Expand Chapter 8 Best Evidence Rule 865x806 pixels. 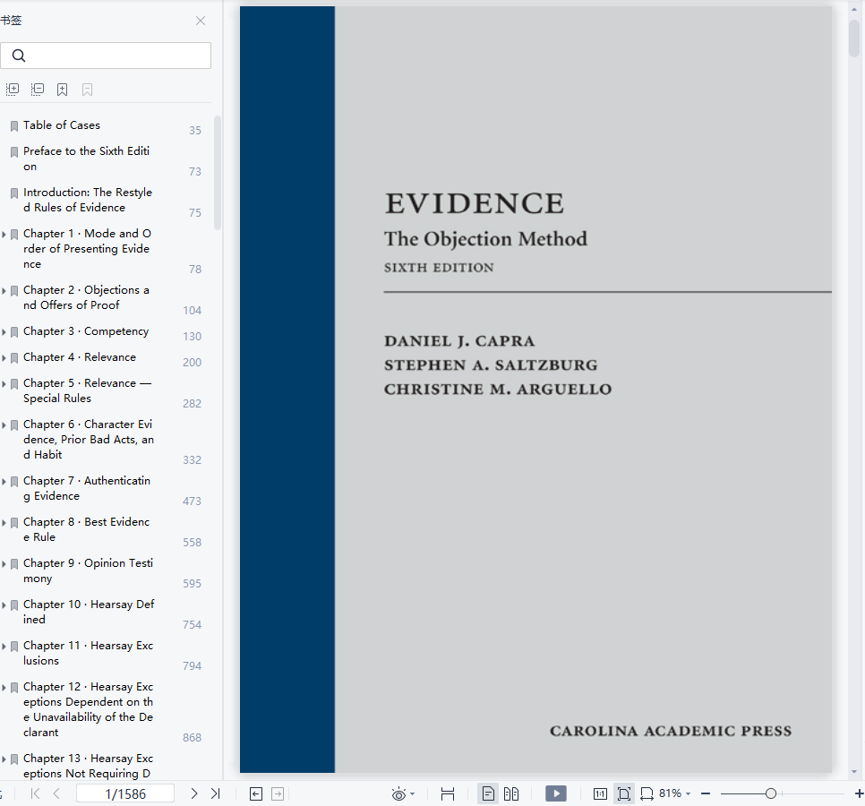[4, 523]
